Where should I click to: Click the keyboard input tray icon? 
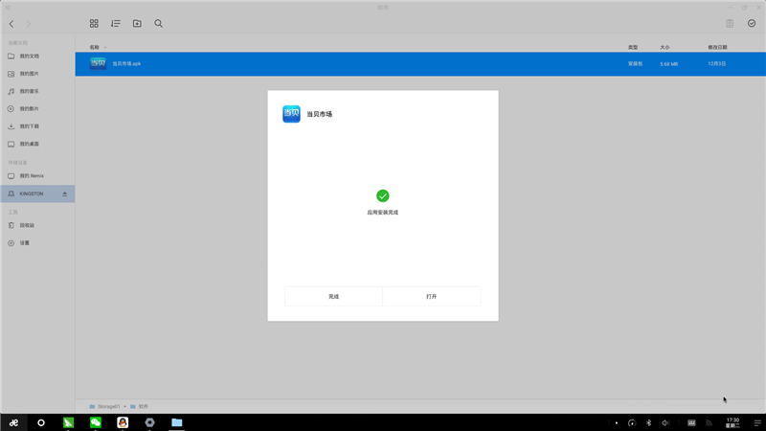[691, 423]
